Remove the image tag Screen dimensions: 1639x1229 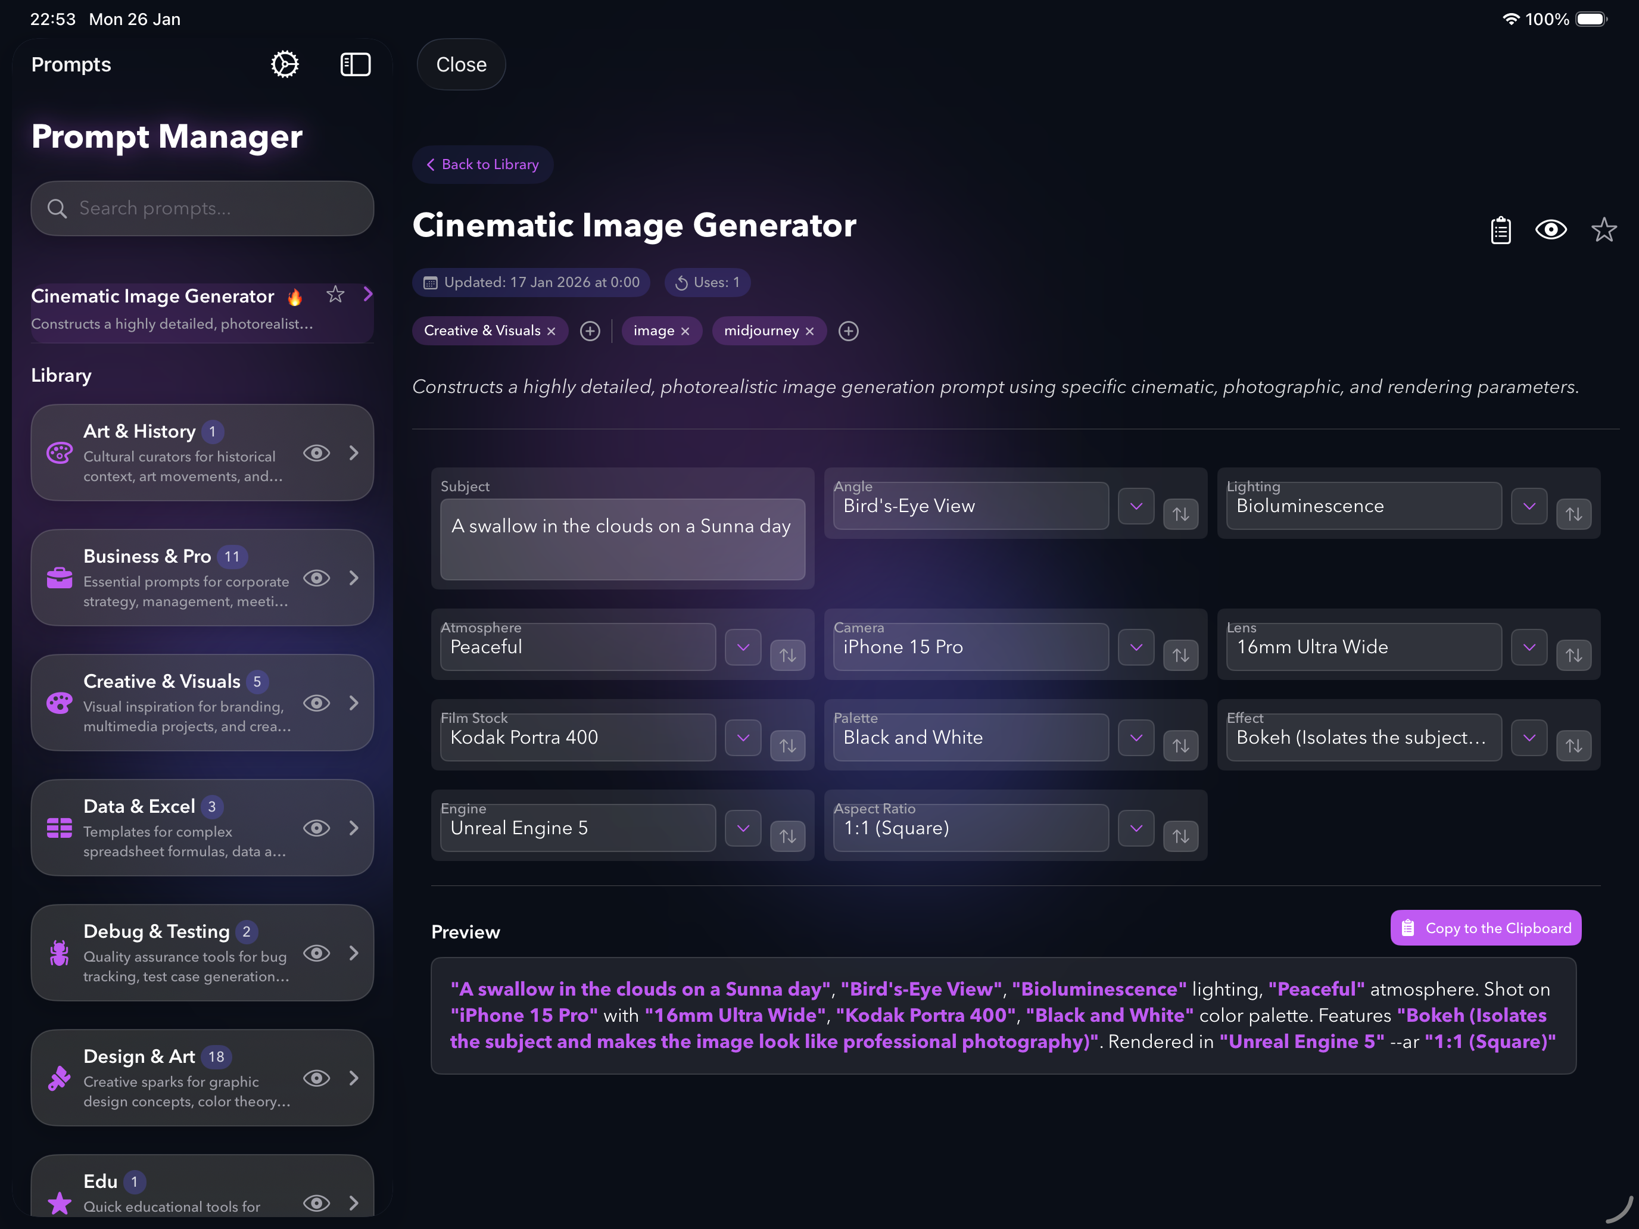pos(685,331)
